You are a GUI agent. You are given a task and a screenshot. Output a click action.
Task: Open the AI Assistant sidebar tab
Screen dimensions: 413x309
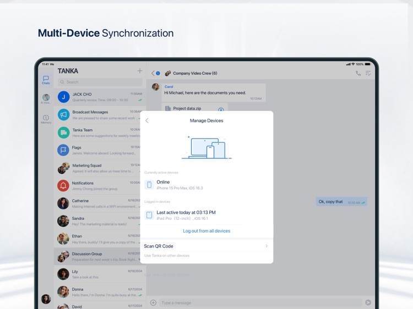click(x=46, y=99)
